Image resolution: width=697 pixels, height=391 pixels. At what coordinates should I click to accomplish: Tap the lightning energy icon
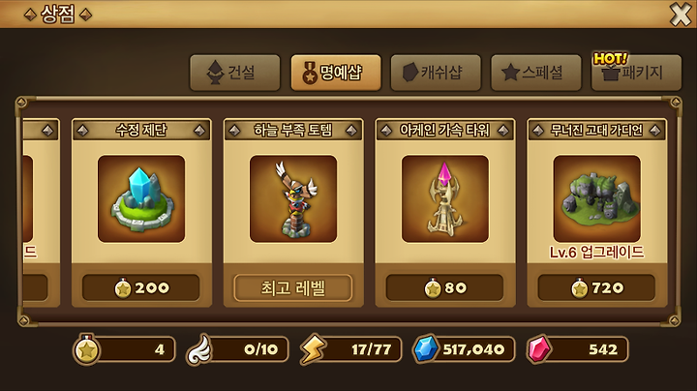tap(313, 349)
